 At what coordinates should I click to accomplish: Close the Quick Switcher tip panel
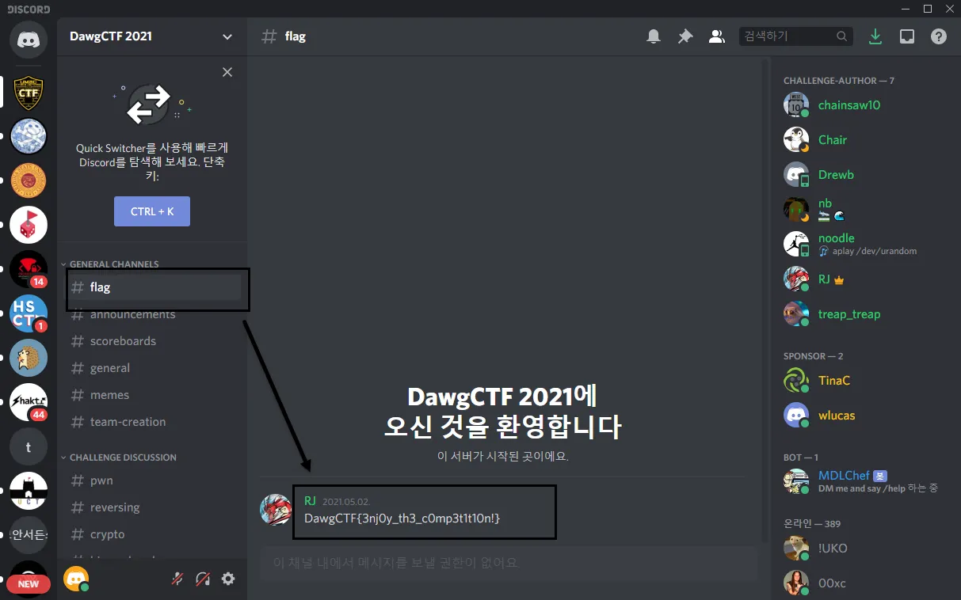point(227,72)
